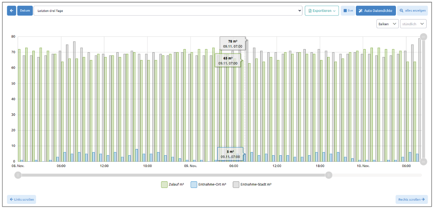436x210 pixels.
Task: Open the 'Letzten drei Tage' time range dropdown
Action: [x=168, y=11]
